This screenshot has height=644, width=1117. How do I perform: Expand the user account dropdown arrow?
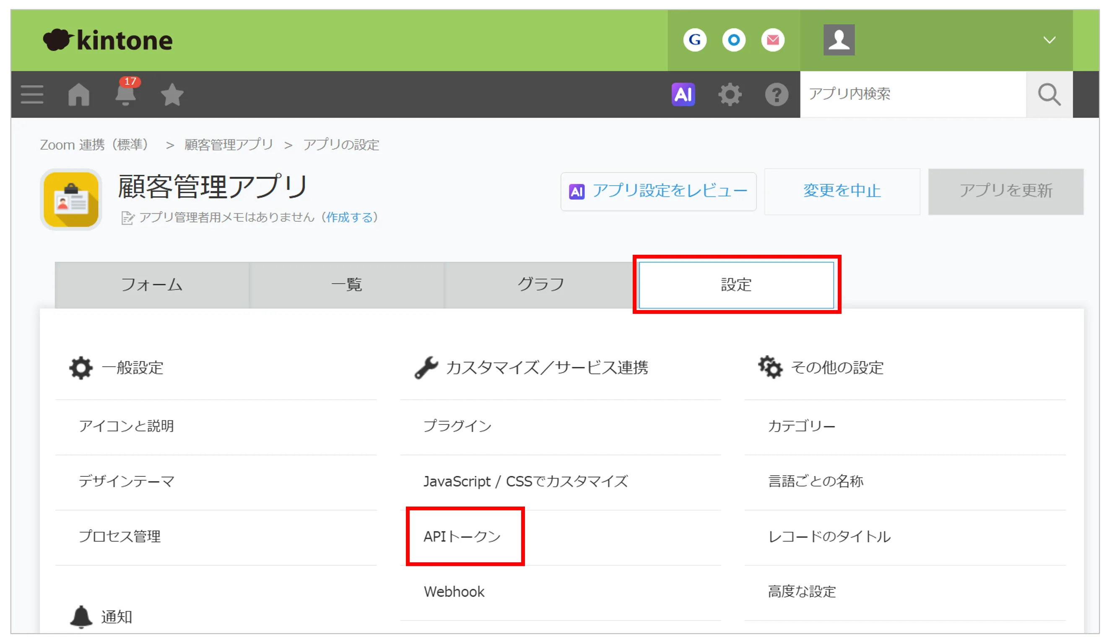point(1049,40)
